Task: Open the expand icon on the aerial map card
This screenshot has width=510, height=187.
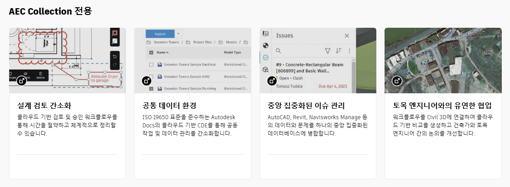Action: (x=397, y=81)
